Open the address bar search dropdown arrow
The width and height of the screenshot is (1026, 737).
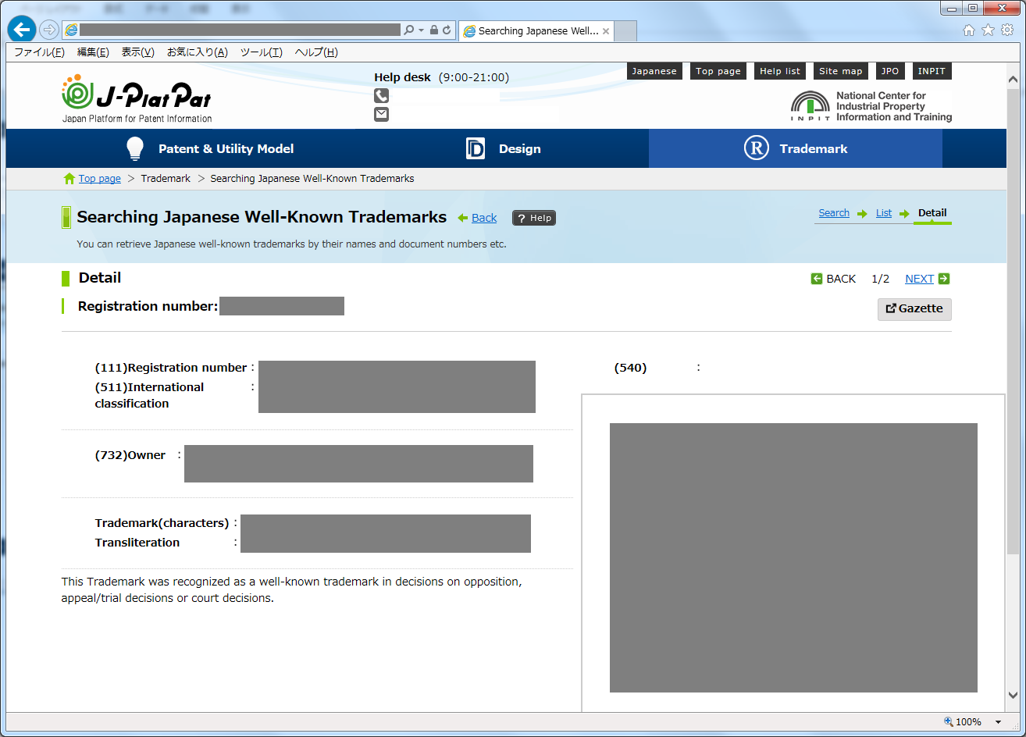pos(422,30)
